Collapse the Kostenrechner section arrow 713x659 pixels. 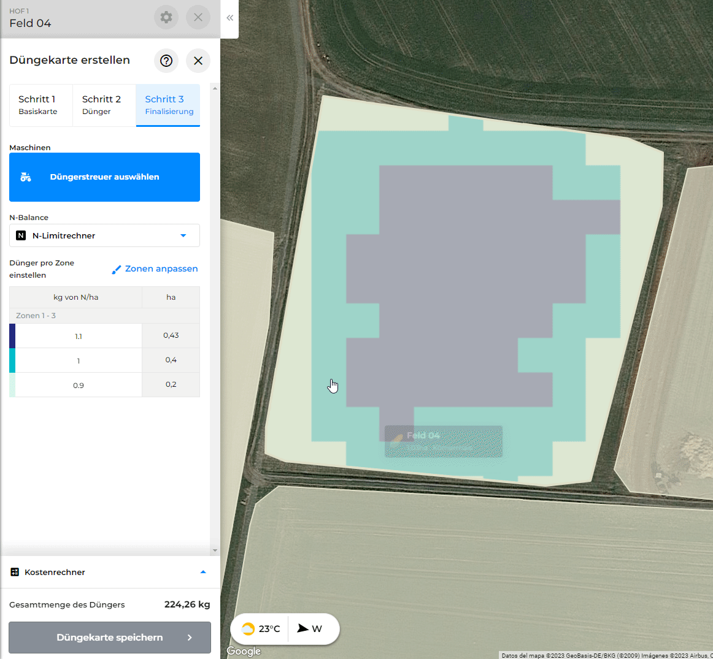tap(203, 572)
